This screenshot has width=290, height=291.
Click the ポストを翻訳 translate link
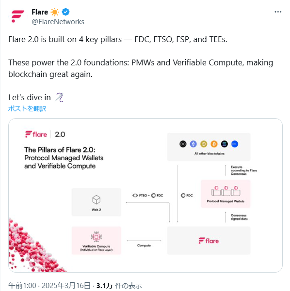(x=27, y=108)
